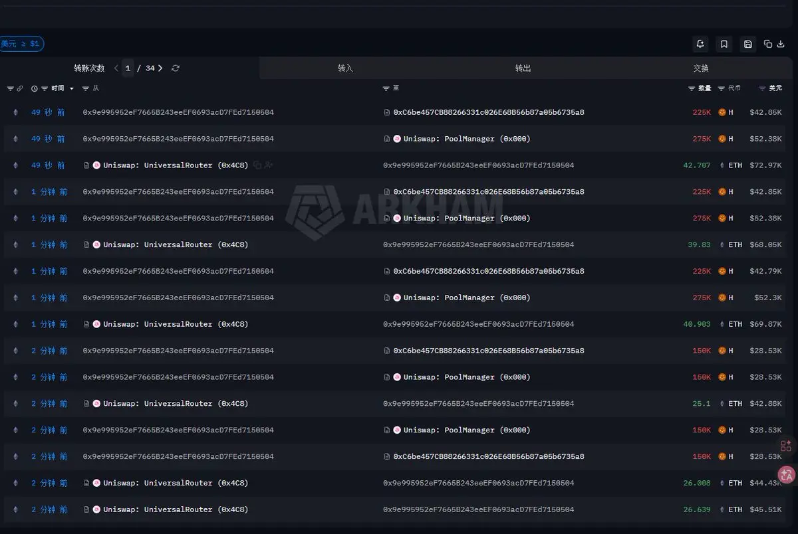Copy the UniversalRouter address in the 42.707 ETH row

[257, 165]
